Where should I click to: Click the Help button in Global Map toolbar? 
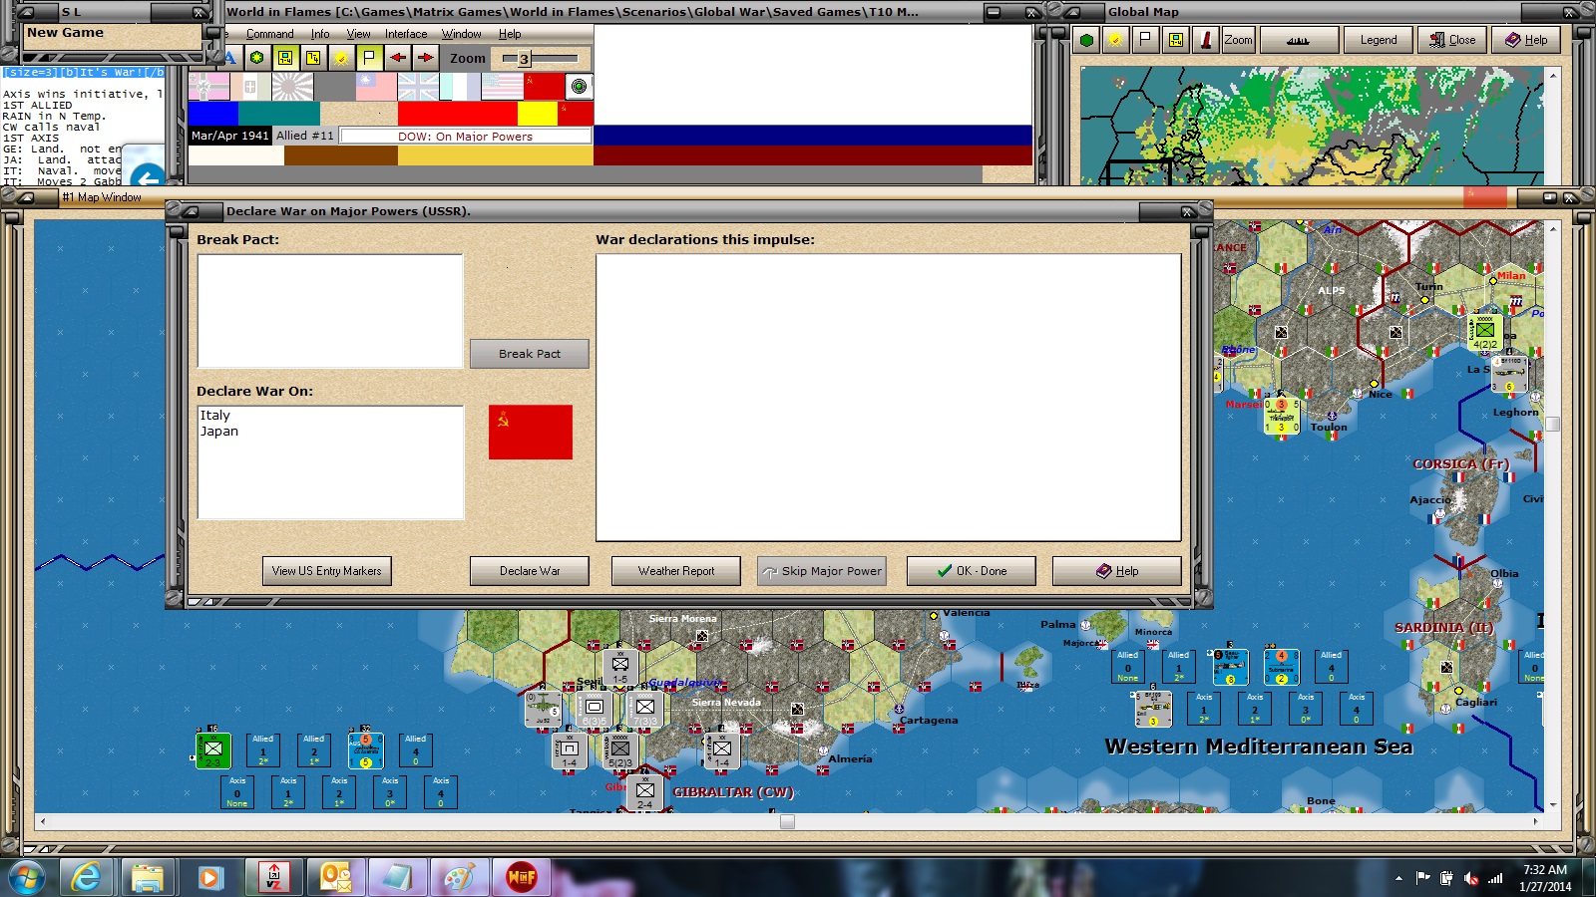coord(1526,40)
